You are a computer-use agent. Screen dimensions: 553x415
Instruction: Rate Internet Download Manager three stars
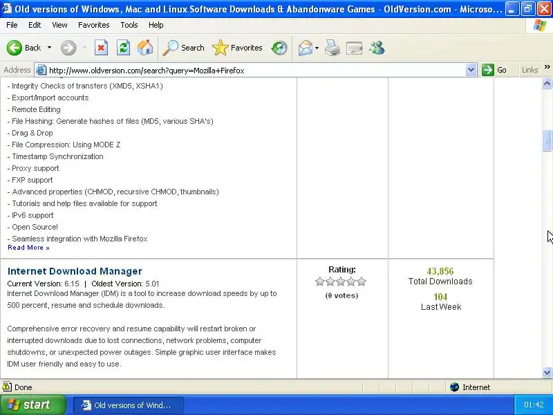point(341,282)
